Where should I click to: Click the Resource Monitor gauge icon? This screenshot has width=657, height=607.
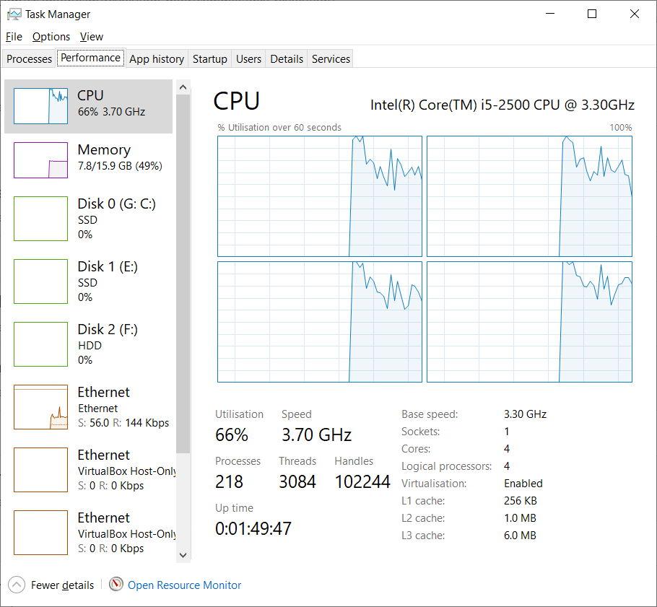click(x=116, y=585)
